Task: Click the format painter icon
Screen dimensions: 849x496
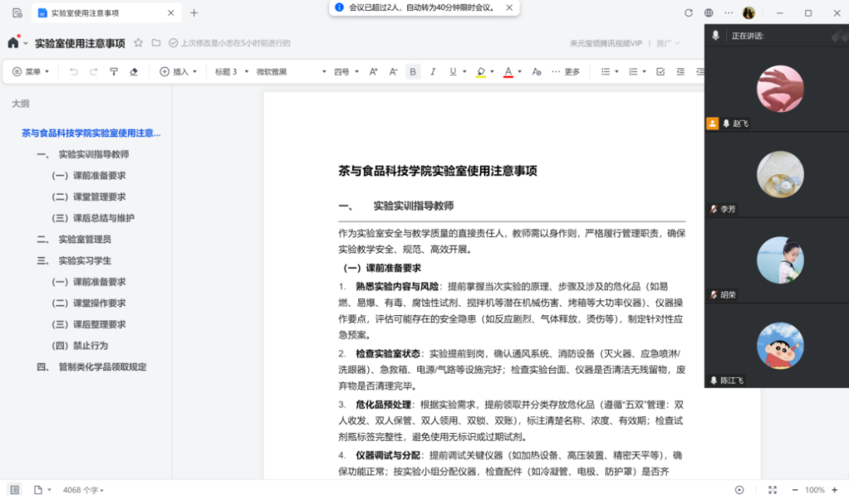Action: (113, 71)
